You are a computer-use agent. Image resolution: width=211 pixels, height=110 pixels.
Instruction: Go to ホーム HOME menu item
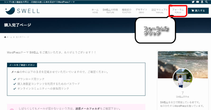click(x=95, y=11)
